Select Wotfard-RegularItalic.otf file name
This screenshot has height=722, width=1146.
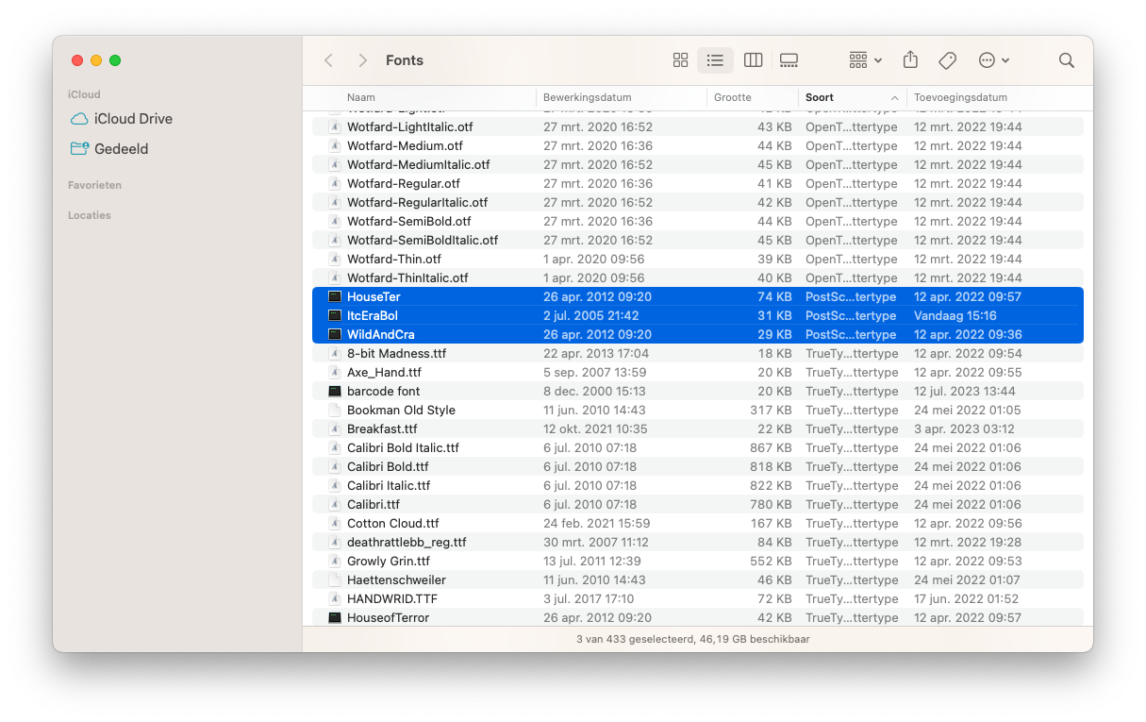(x=417, y=202)
